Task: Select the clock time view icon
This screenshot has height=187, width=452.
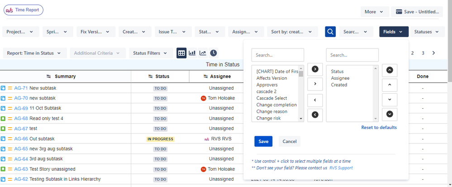Action: [213, 53]
